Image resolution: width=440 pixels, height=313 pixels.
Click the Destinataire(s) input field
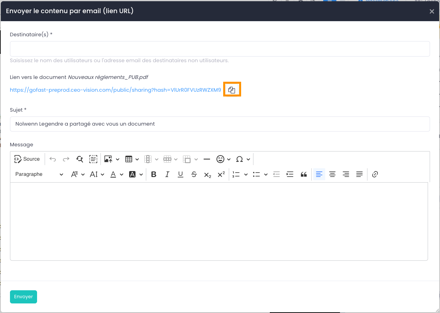(220, 49)
